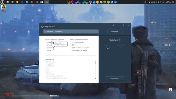Open CompactGUI settings gear icon

(x=113, y=25)
